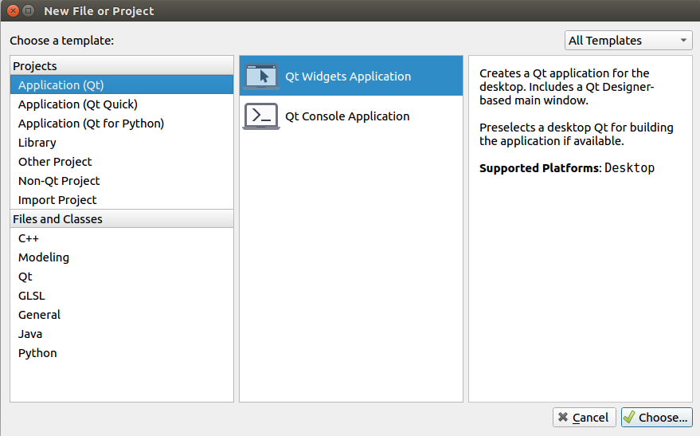Click the Qt Console Application label
Screen dimensions: 700x436
(347, 116)
